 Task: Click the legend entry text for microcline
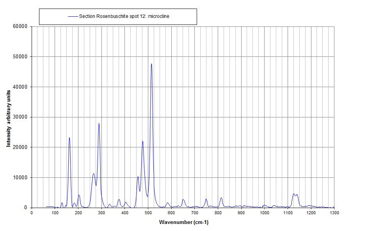(x=124, y=16)
